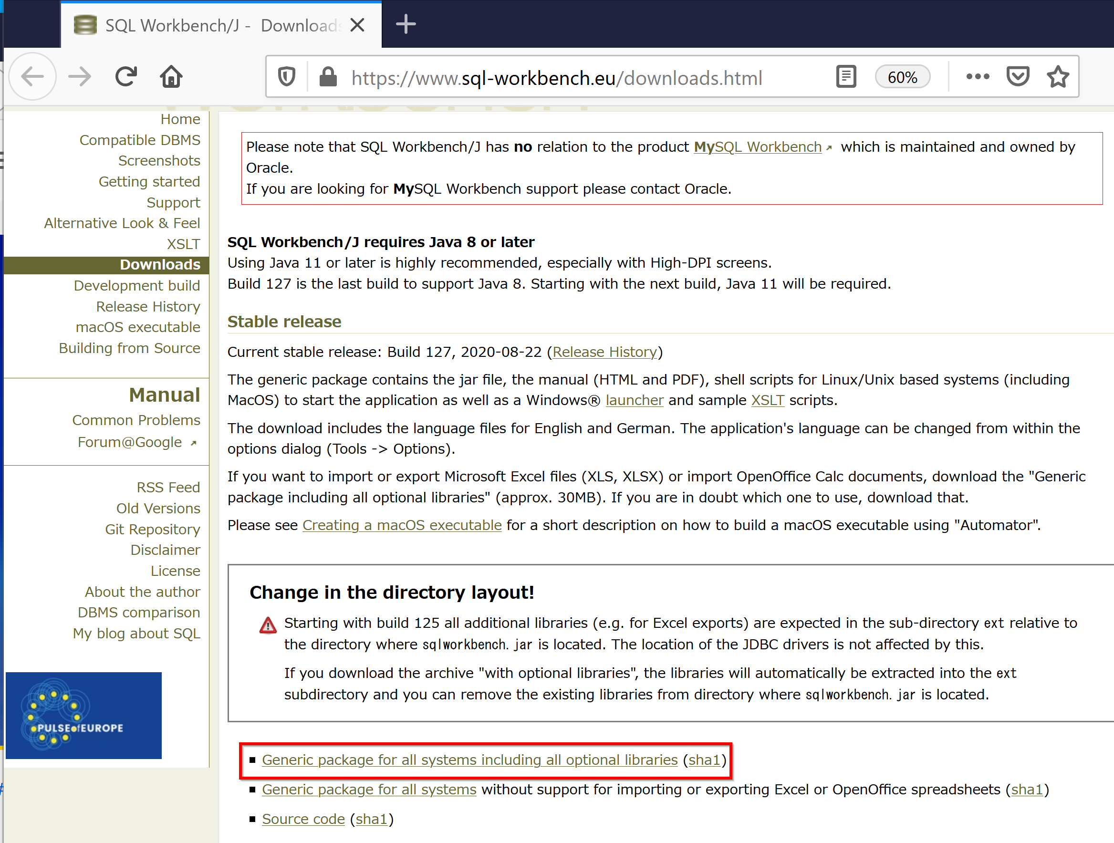
Task: Click 'Change in the directory layout!' heading
Action: 392,593
